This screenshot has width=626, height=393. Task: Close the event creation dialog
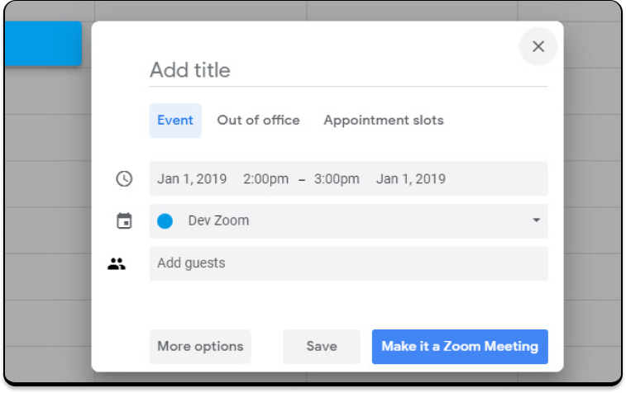[538, 47]
